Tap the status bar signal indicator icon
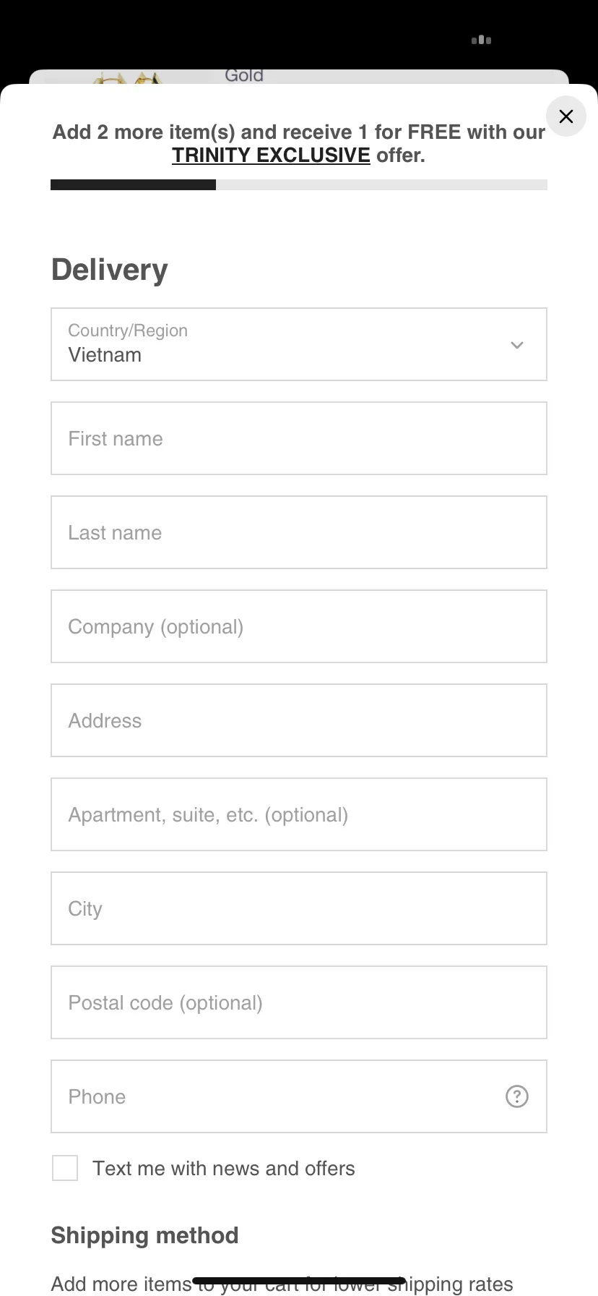Viewport: 598px width, 1296px height. pyautogui.click(x=481, y=40)
